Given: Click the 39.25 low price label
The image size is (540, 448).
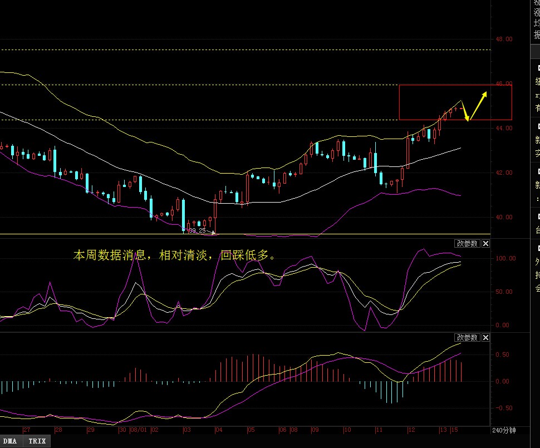Looking at the screenshot, I should pos(197,230).
